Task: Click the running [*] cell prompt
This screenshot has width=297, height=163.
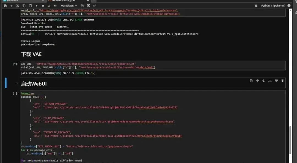Action: (x=15, y=64)
